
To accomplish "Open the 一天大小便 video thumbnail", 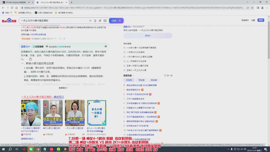I will click(x=75, y=113).
